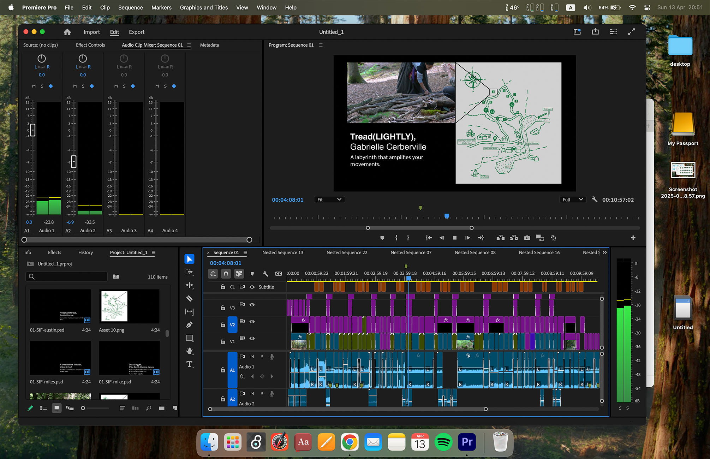Select the Rectangle tool
The height and width of the screenshot is (459, 710).
click(189, 338)
